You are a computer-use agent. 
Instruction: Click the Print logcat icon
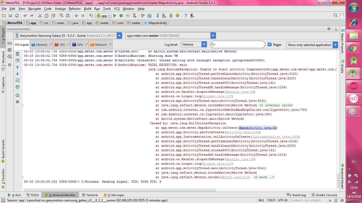(17, 87)
